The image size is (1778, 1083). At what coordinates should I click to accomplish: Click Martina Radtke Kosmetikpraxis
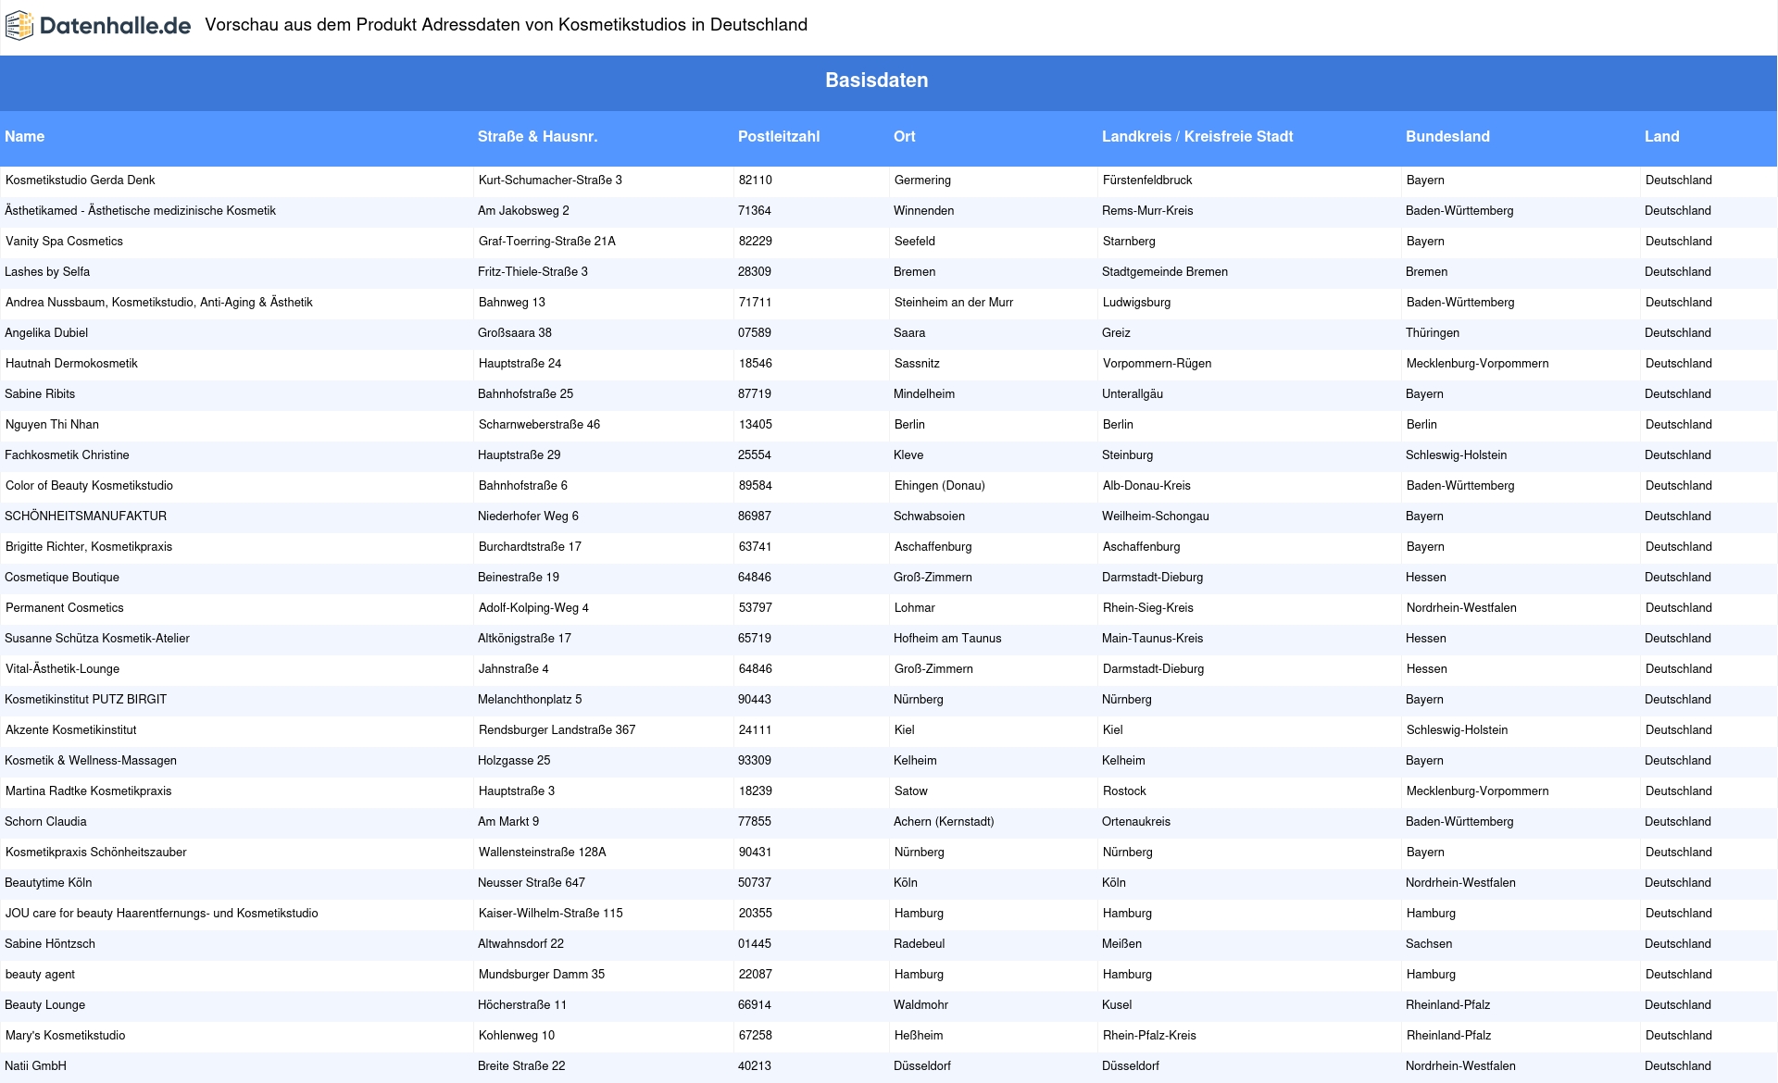88,791
